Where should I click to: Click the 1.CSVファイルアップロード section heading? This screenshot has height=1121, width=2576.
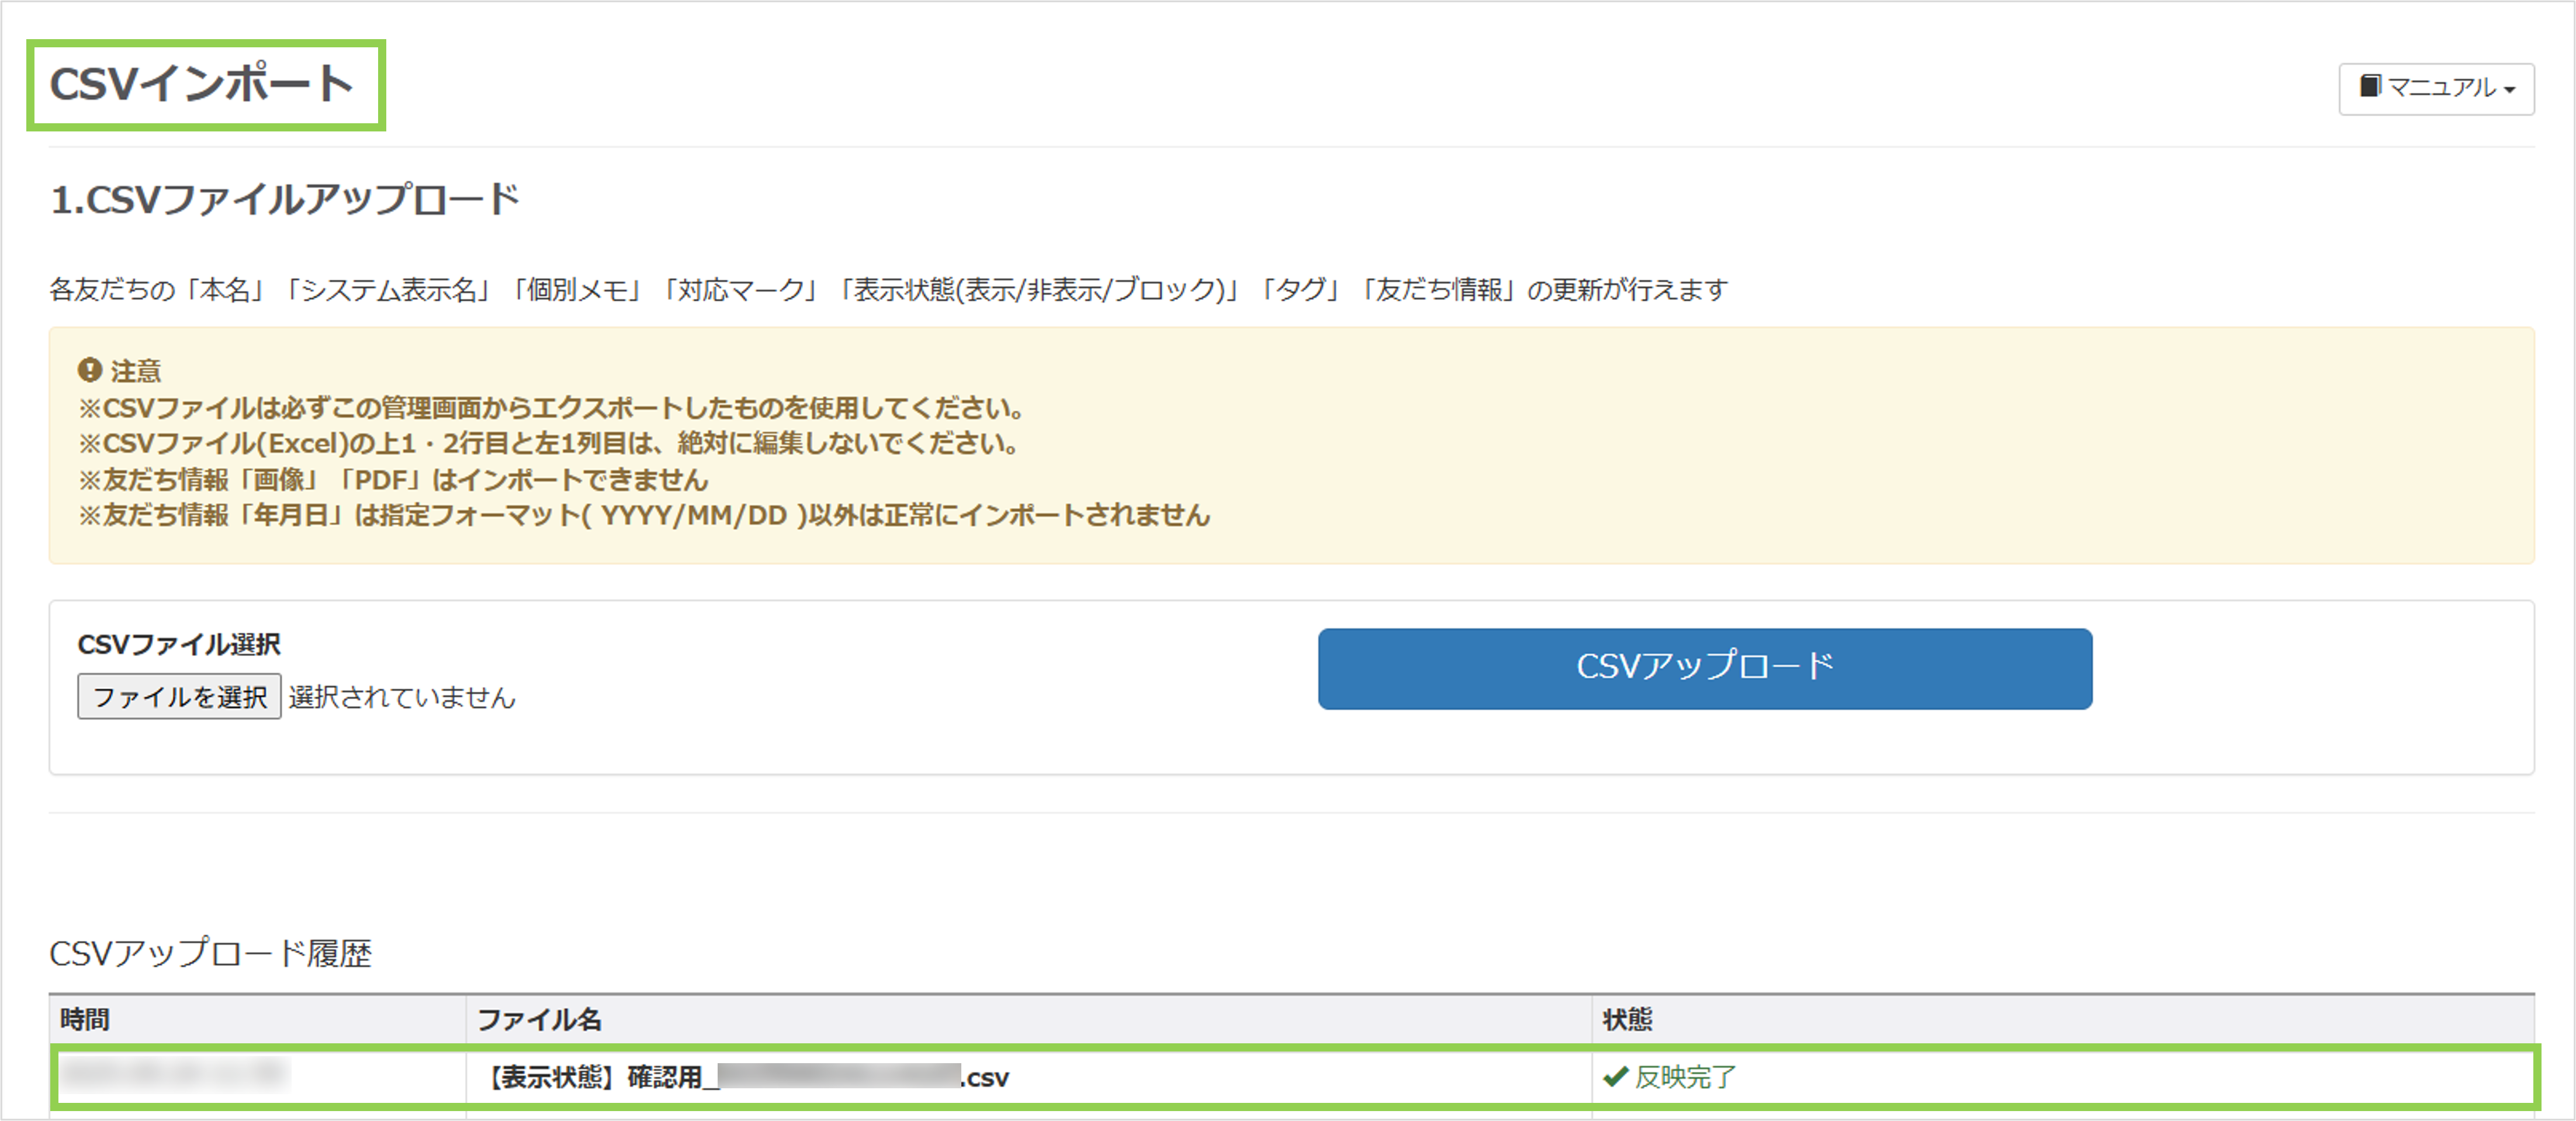pos(285,199)
